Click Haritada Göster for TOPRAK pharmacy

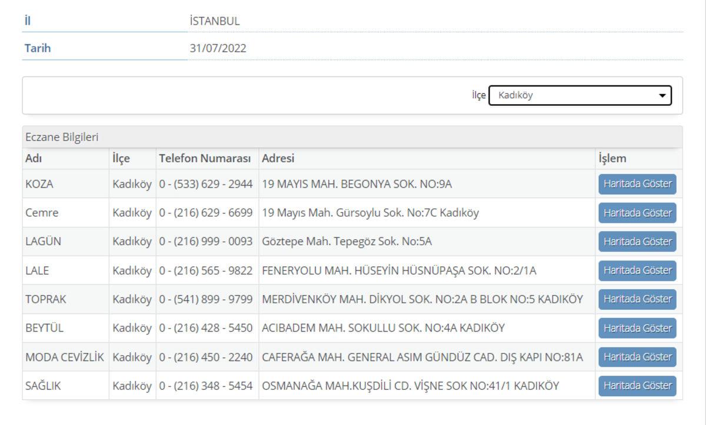637,299
